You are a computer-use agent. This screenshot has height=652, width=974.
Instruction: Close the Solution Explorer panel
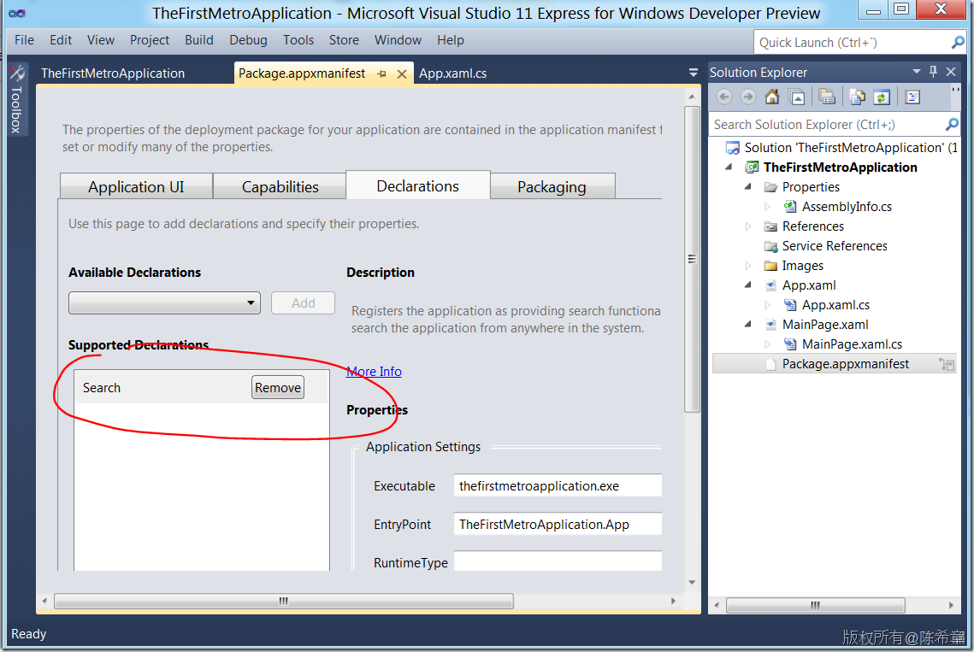pyautogui.click(x=951, y=72)
